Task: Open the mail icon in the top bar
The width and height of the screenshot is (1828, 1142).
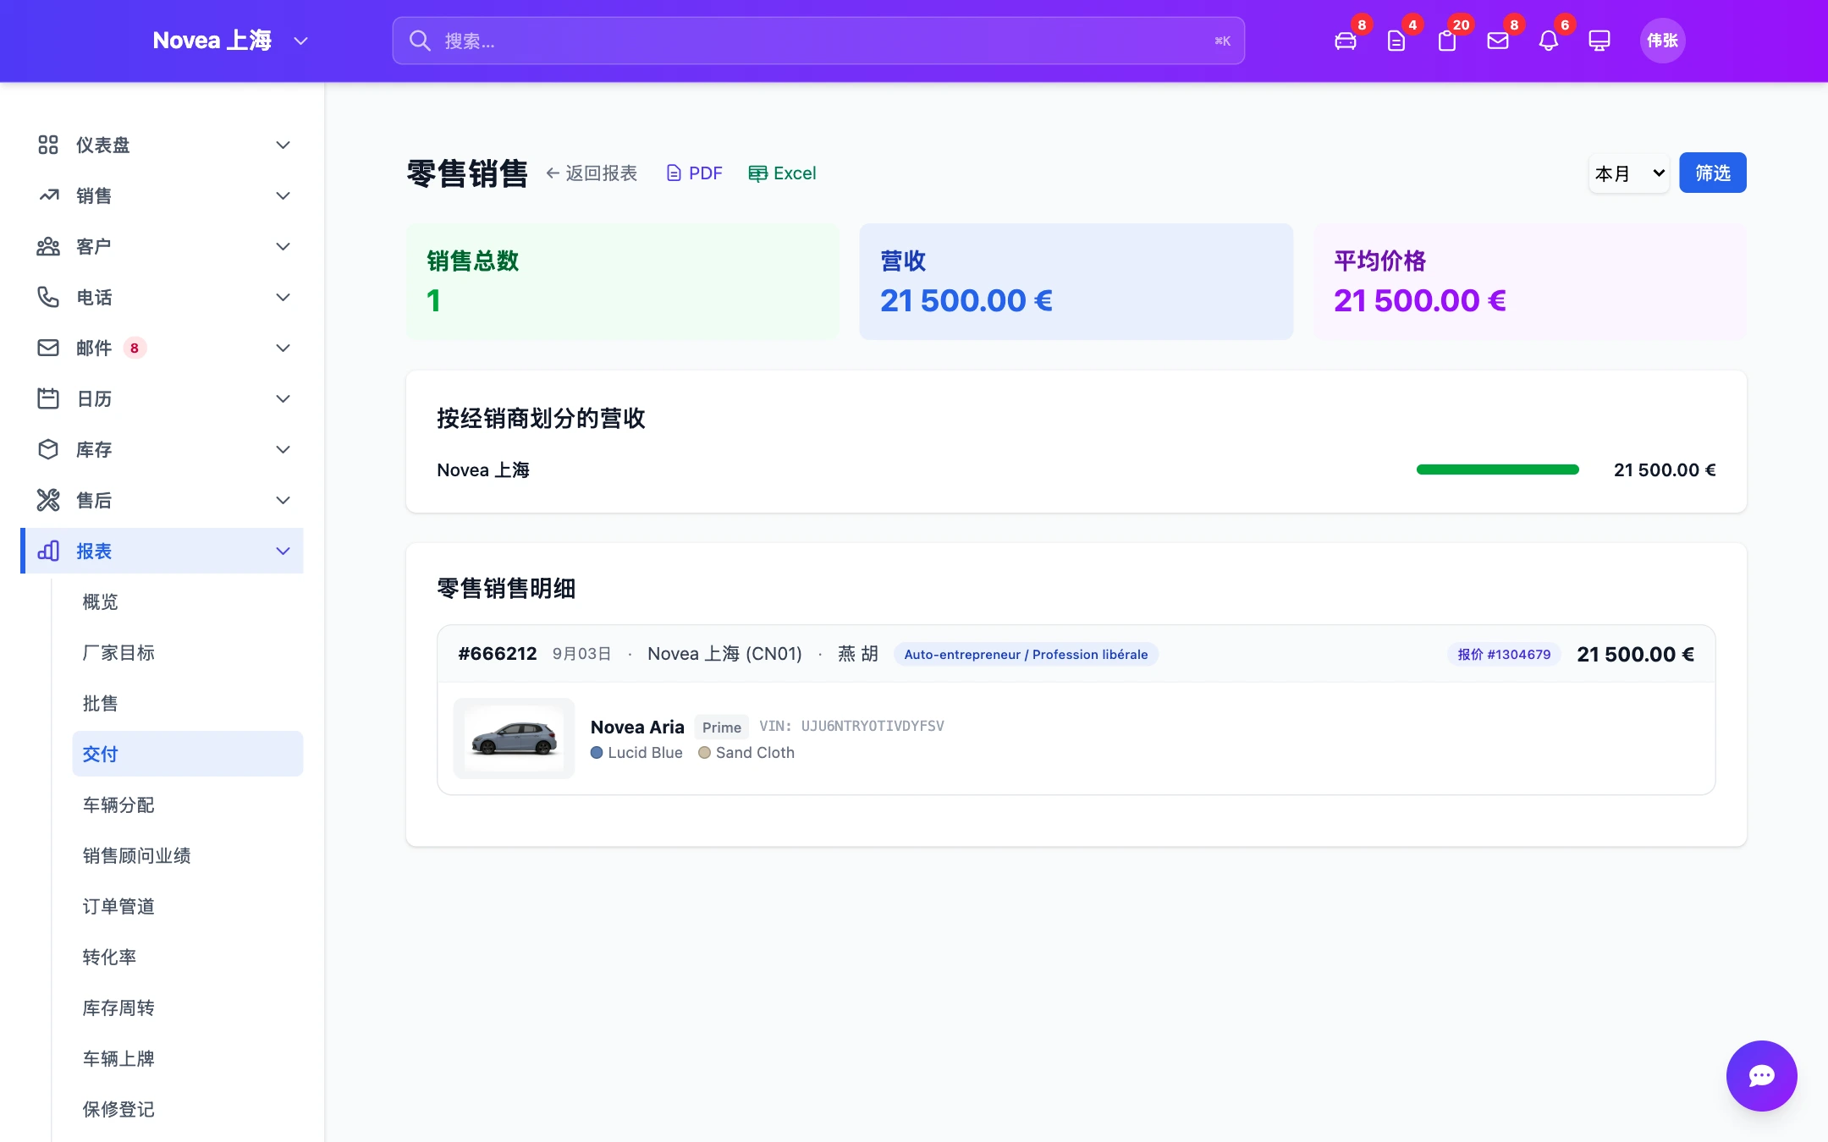Action: click(1497, 41)
